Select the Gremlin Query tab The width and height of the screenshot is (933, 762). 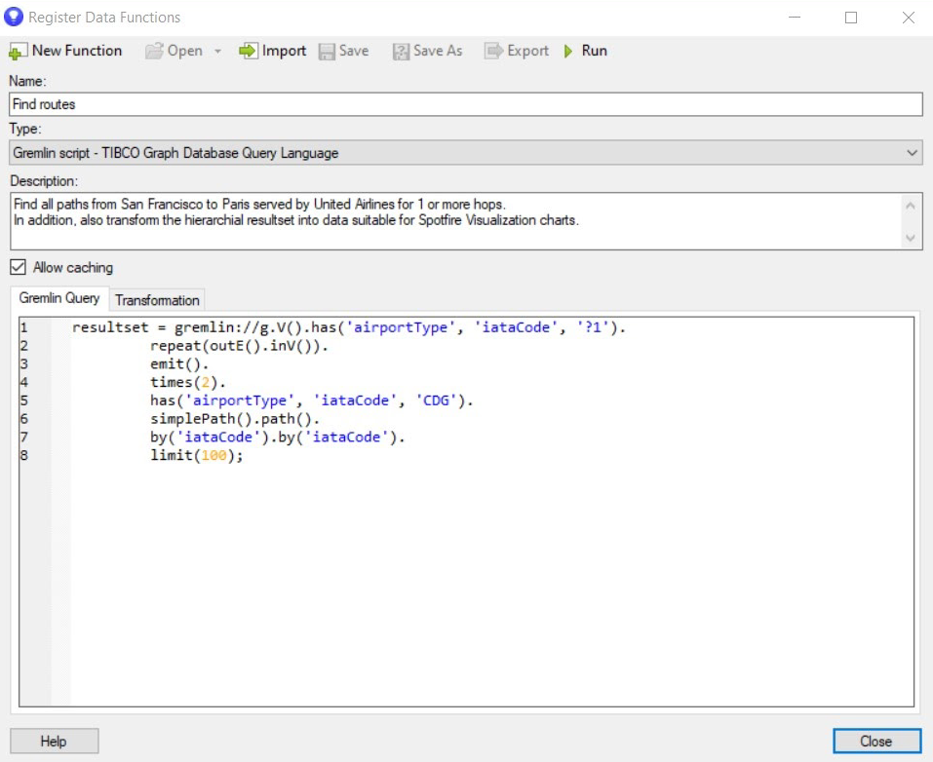coord(59,299)
